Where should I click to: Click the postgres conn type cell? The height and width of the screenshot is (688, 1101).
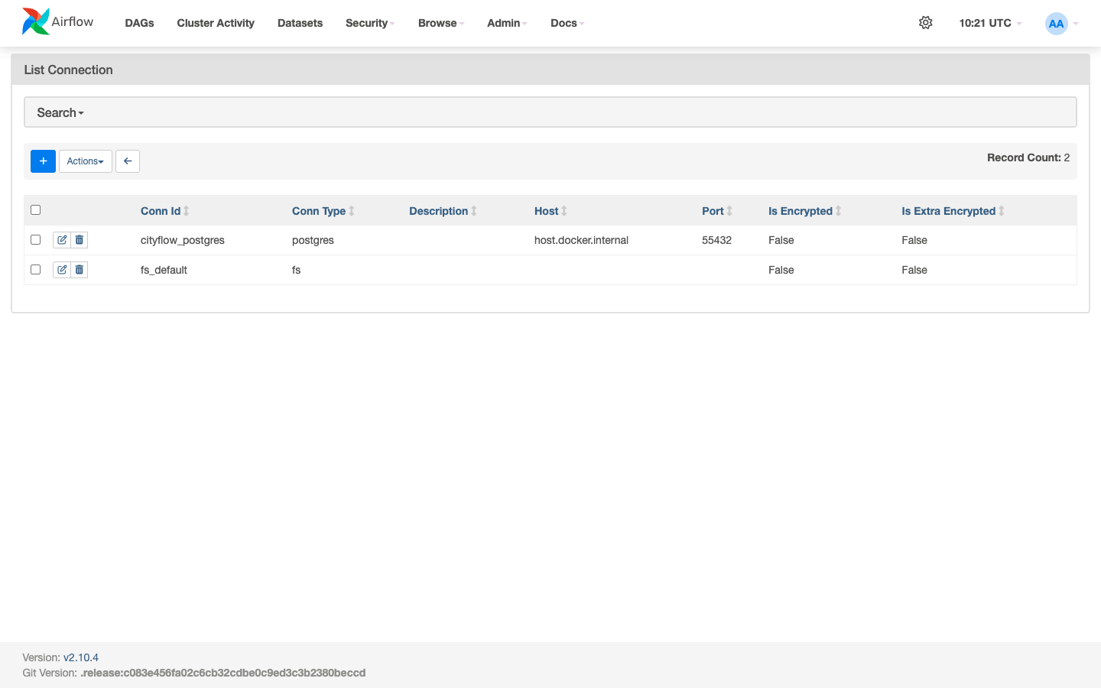313,240
